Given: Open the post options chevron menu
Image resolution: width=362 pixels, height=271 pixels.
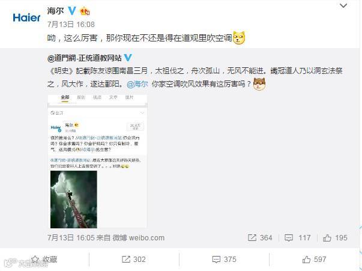Looking at the screenshot, I should (x=343, y=5).
